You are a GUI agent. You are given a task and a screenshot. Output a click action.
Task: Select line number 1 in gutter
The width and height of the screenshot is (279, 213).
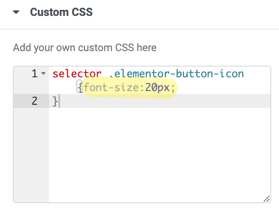click(x=35, y=73)
